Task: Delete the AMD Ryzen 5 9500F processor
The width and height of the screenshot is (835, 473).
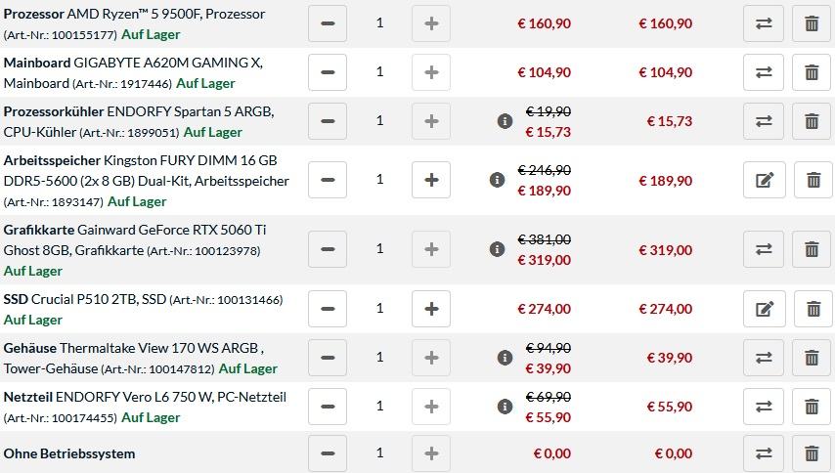Action: pos(811,23)
